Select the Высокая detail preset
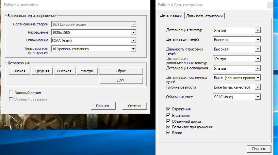Viewport: 278px width, 155px height. [x=64, y=71]
